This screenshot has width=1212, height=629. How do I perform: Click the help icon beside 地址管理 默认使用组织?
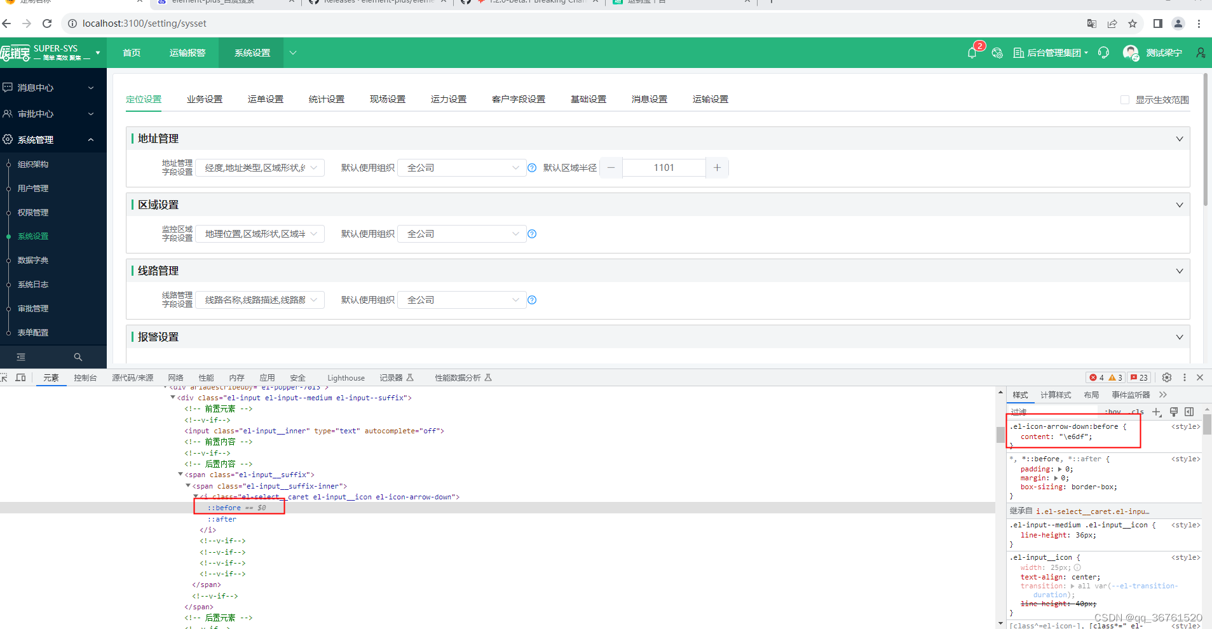click(x=532, y=168)
